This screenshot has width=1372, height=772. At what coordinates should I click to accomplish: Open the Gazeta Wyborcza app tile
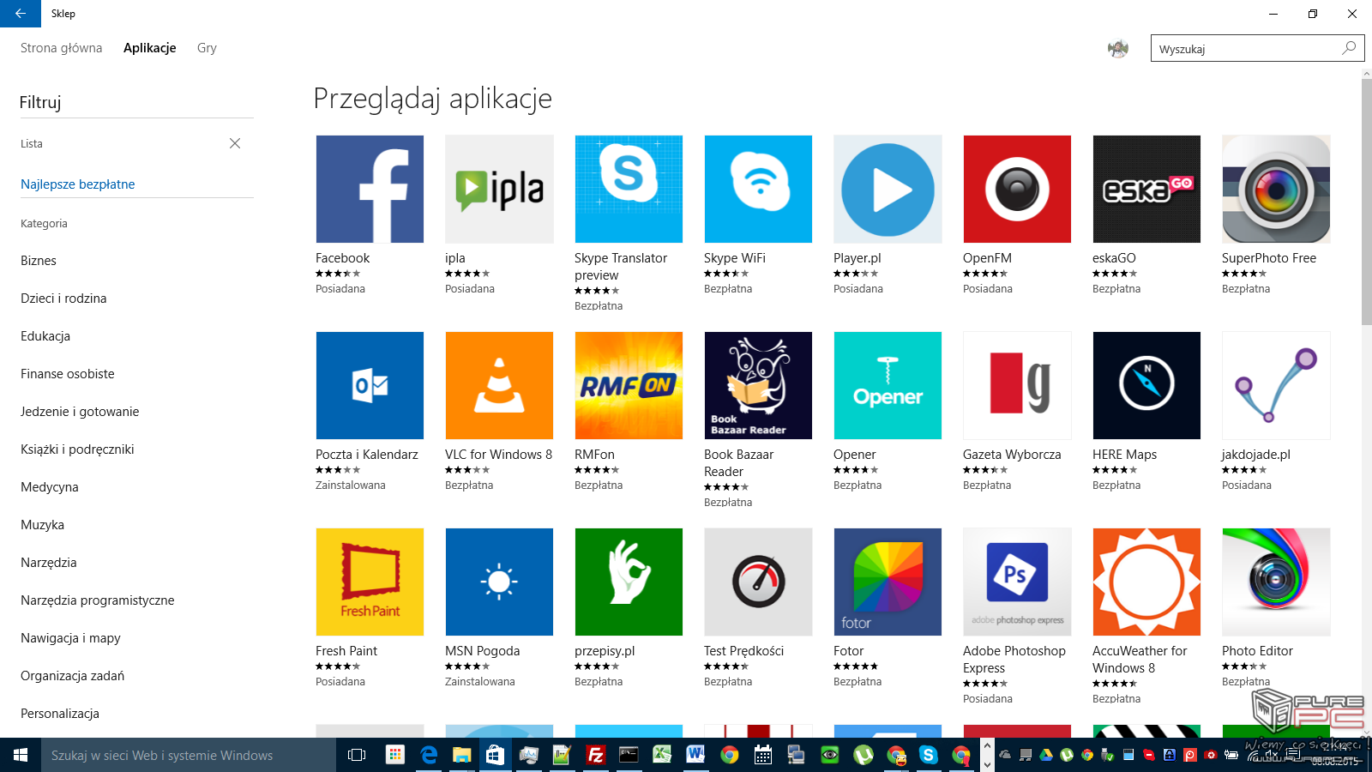coord(1017,385)
